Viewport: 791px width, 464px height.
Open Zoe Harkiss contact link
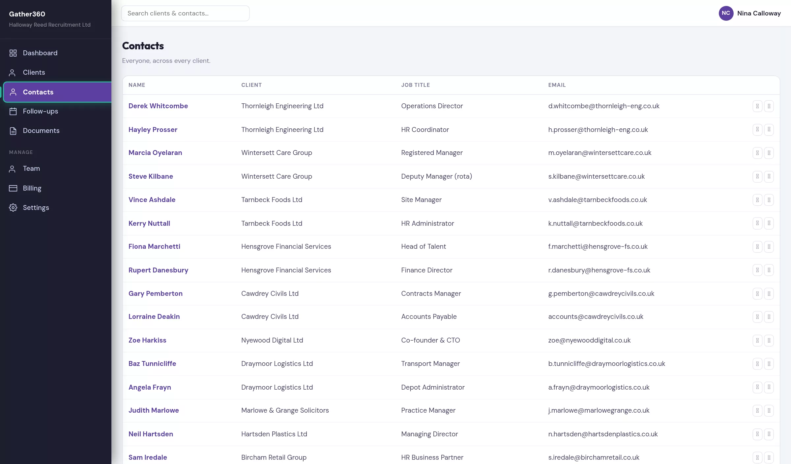click(147, 340)
